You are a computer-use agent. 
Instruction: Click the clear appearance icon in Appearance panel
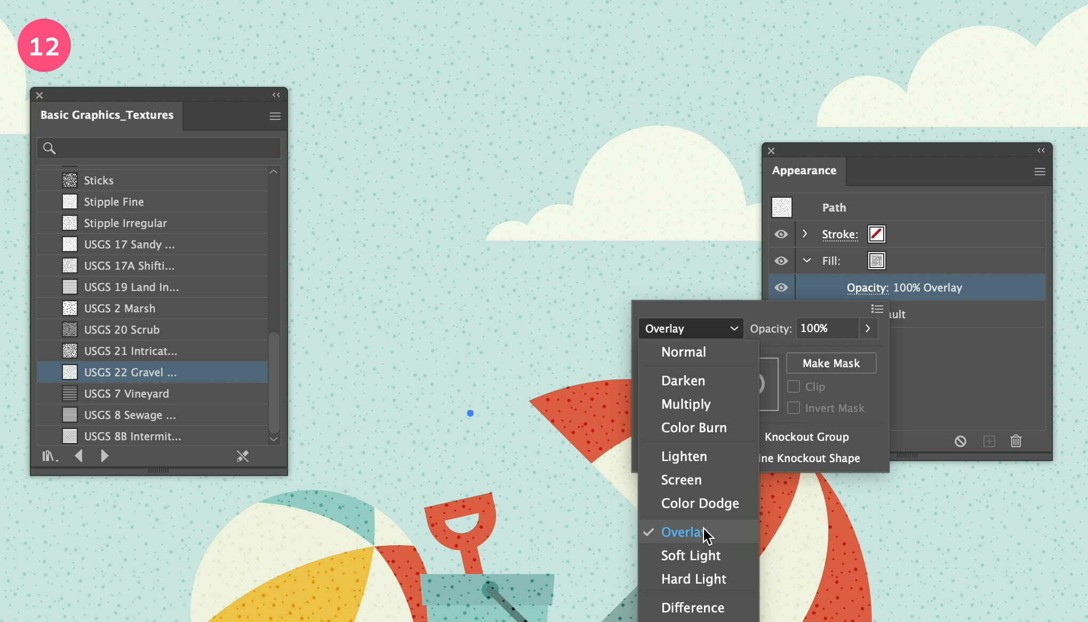(961, 441)
